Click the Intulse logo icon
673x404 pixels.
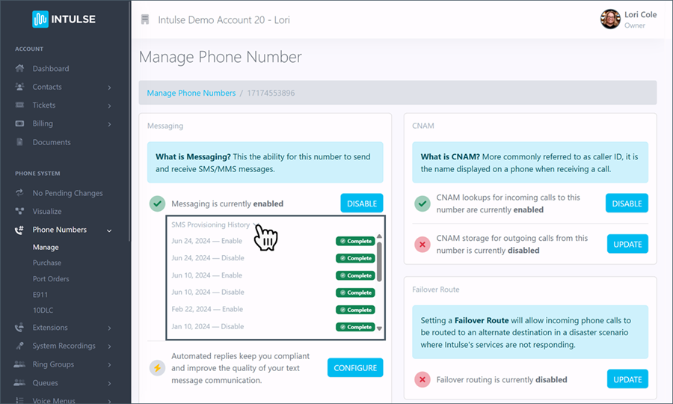coord(40,19)
